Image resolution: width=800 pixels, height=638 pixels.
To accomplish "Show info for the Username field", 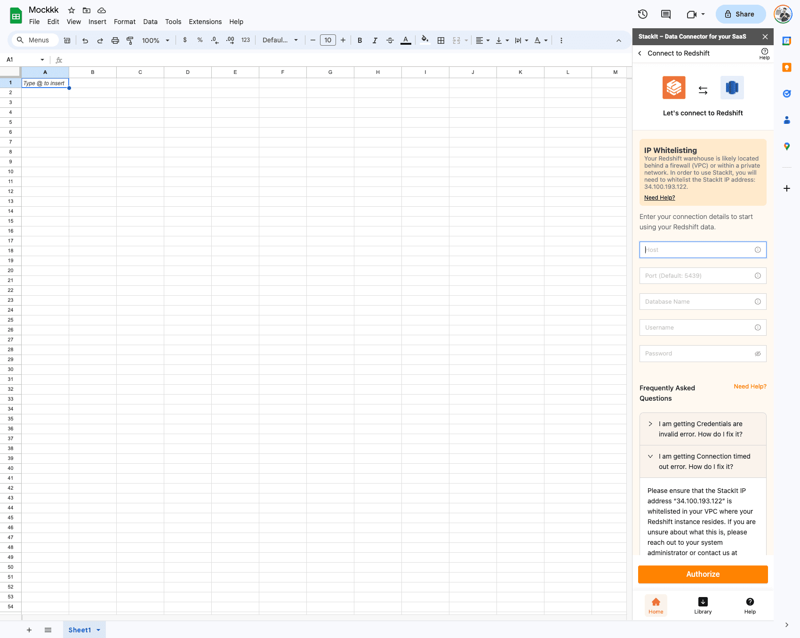I will [x=758, y=328].
